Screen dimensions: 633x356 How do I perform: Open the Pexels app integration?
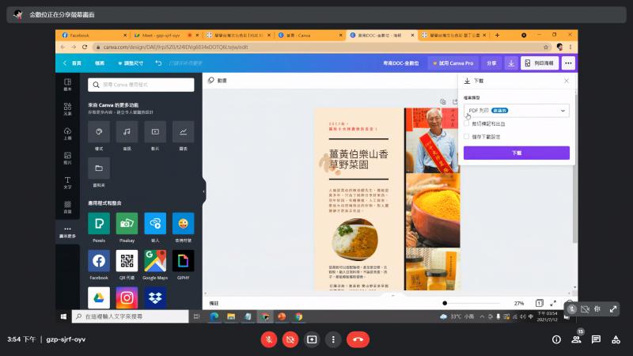tap(99, 224)
